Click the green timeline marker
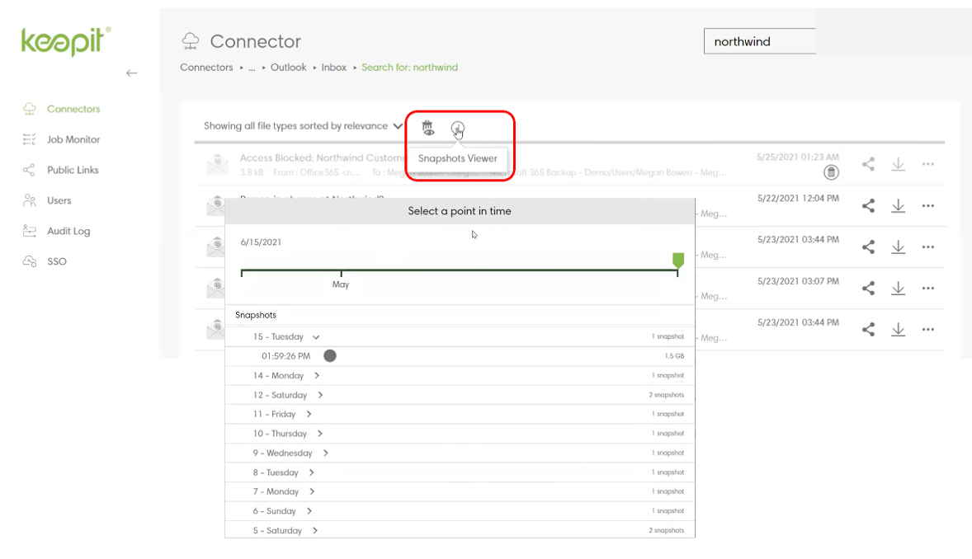 pyautogui.click(x=677, y=261)
